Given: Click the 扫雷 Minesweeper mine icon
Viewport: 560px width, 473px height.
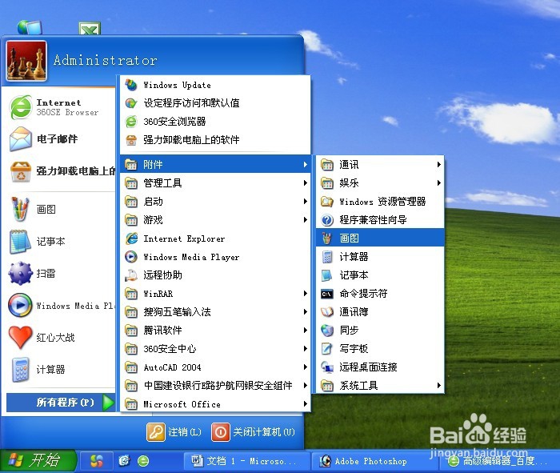Looking at the screenshot, I should (x=20, y=273).
